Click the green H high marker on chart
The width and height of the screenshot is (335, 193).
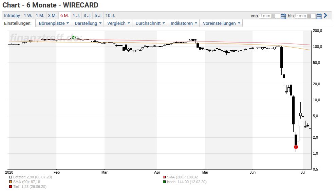[74, 38]
